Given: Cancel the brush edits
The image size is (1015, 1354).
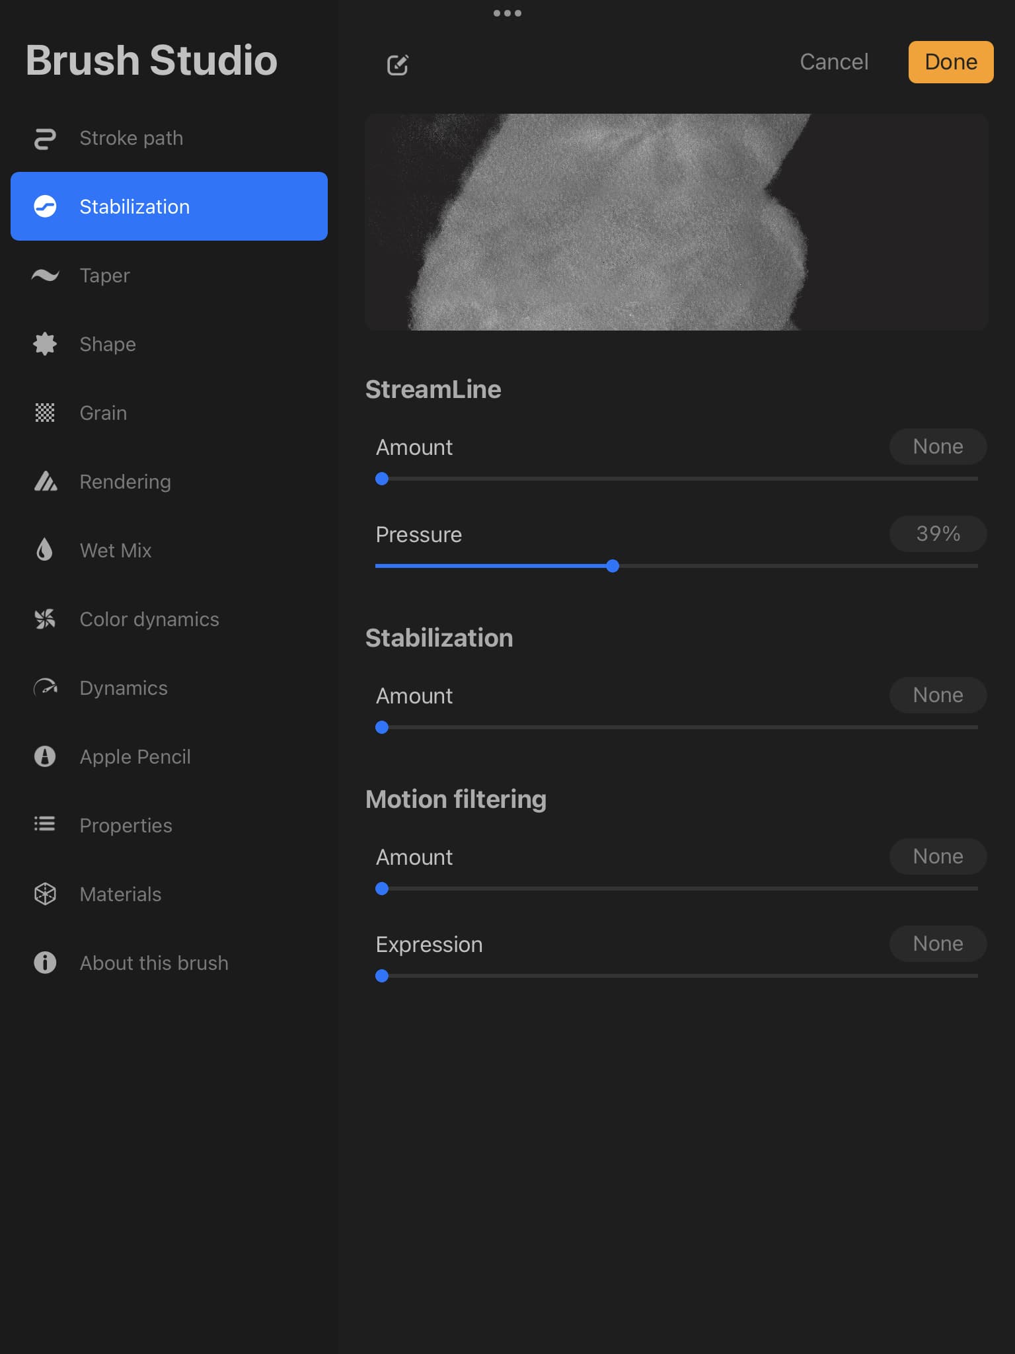Looking at the screenshot, I should (x=834, y=62).
